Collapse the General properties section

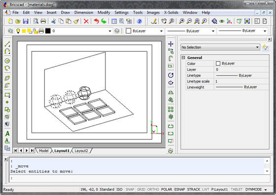[x=183, y=58]
